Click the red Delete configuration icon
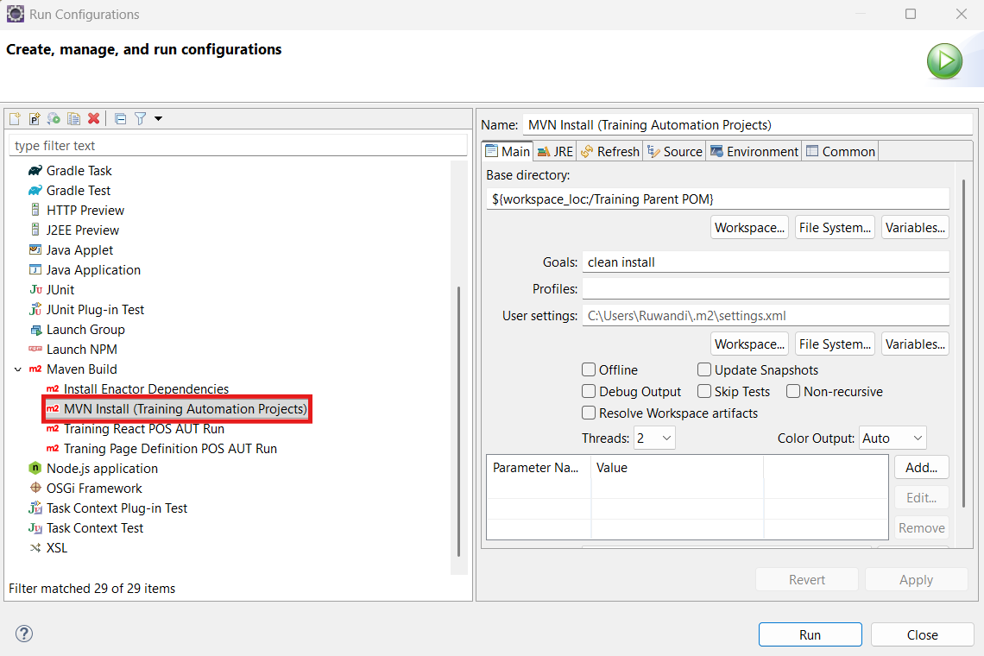Screen dimensions: 984x656 click(x=93, y=118)
